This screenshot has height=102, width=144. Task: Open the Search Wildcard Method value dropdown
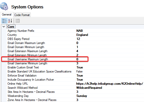110,88
